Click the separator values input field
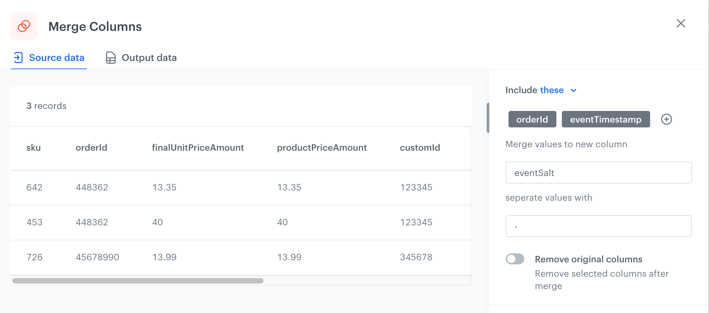This screenshot has height=313, width=709. (x=598, y=226)
